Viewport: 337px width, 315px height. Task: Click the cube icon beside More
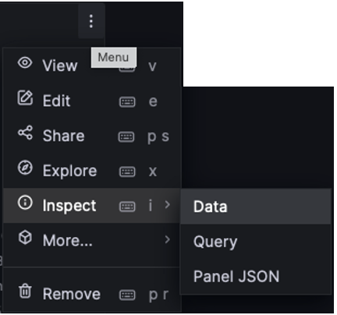25,238
